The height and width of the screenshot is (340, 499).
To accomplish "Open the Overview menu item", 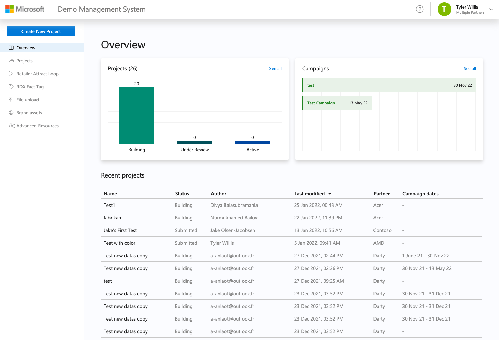I will click(26, 48).
